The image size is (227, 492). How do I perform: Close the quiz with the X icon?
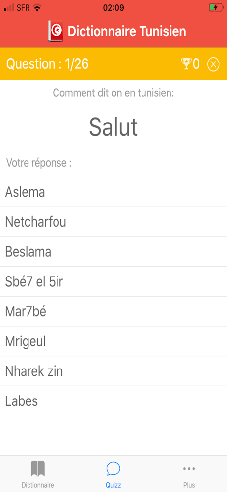coord(213,64)
